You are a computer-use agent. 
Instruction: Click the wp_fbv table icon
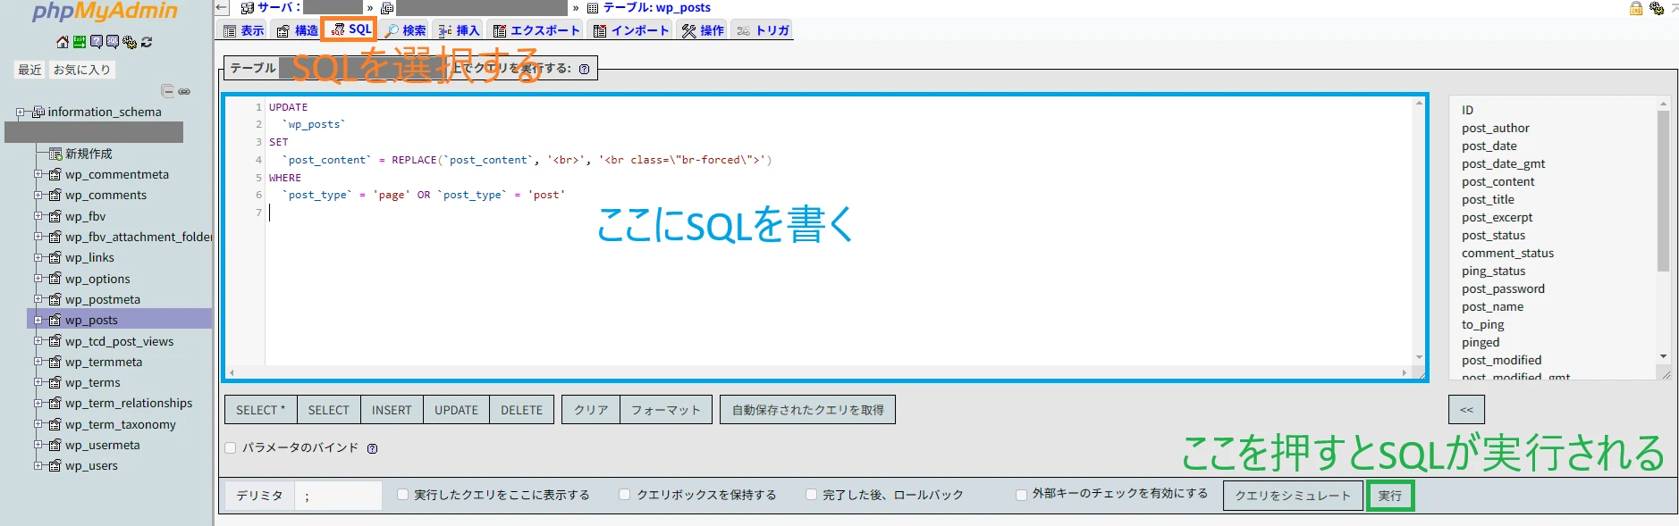(x=55, y=216)
